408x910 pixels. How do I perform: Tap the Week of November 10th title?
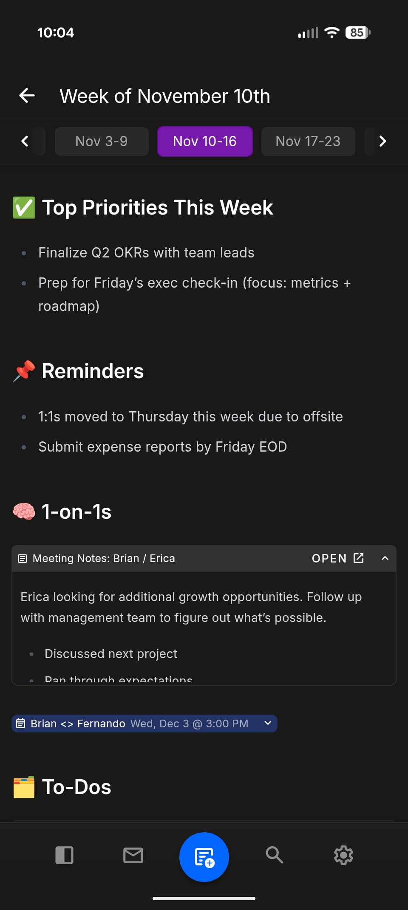(x=165, y=96)
